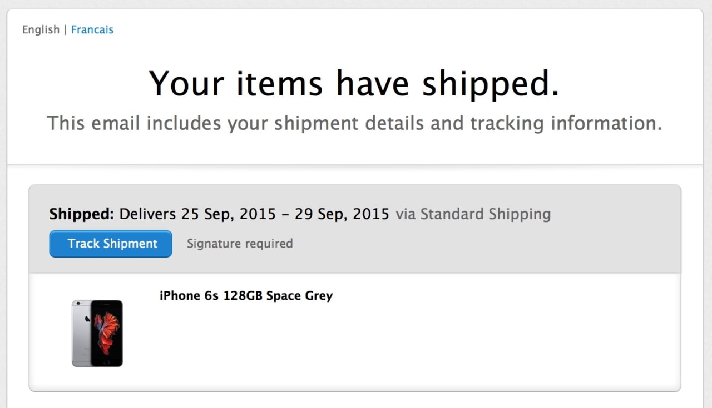Image resolution: width=712 pixels, height=408 pixels.
Task: Click the Your items have shipped headline
Action: point(355,83)
